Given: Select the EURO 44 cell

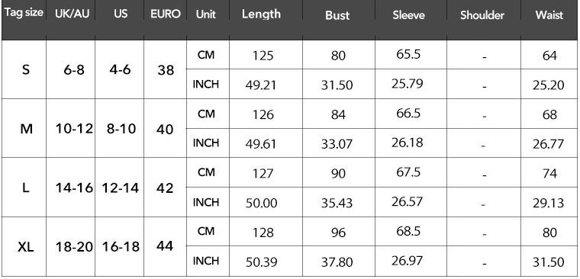Looking at the screenshot, I should [165, 246].
